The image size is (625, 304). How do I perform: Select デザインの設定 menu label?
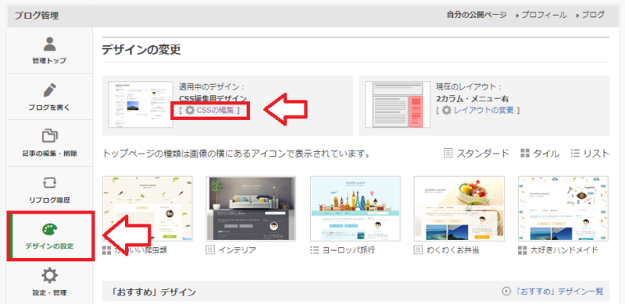click(49, 246)
